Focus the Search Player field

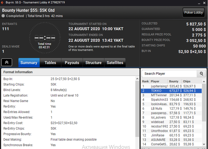(169, 74)
